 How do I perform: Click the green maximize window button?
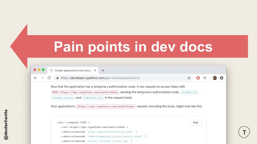click(x=43, y=70)
